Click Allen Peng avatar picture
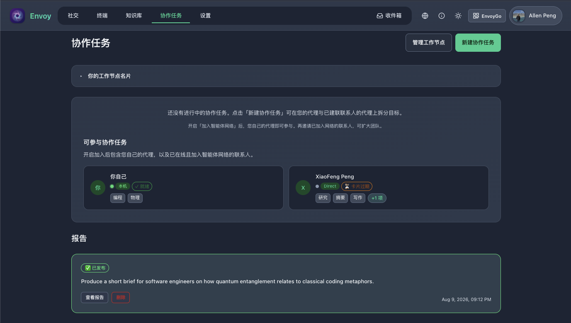The image size is (571, 323). pos(519,16)
